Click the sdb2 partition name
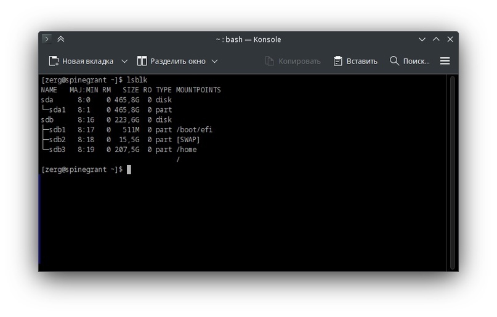The image size is (497, 317). [57, 140]
